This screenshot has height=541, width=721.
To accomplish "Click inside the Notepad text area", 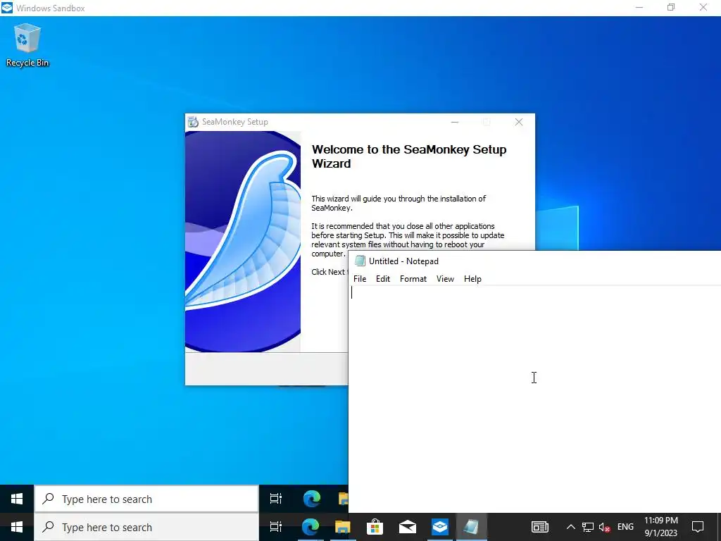I will pyautogui.click(x=534, y=398).
